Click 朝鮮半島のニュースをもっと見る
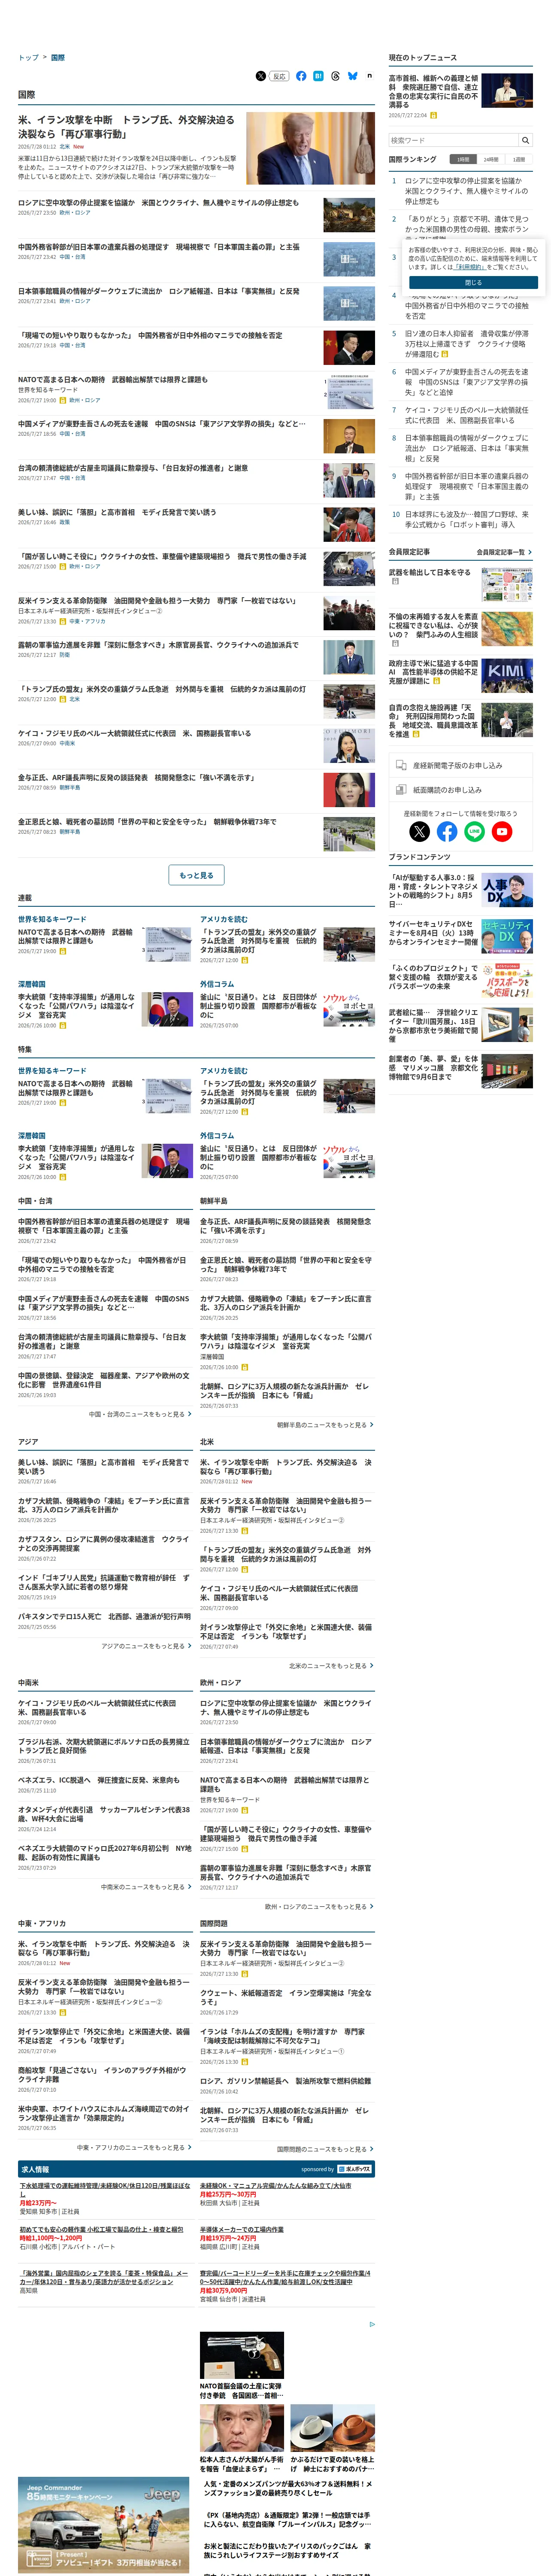This screenshot has height=2576, width=551. coord(325,1425)
